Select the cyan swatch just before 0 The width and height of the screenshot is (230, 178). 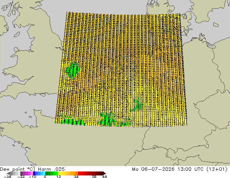[x=44, y=173]
